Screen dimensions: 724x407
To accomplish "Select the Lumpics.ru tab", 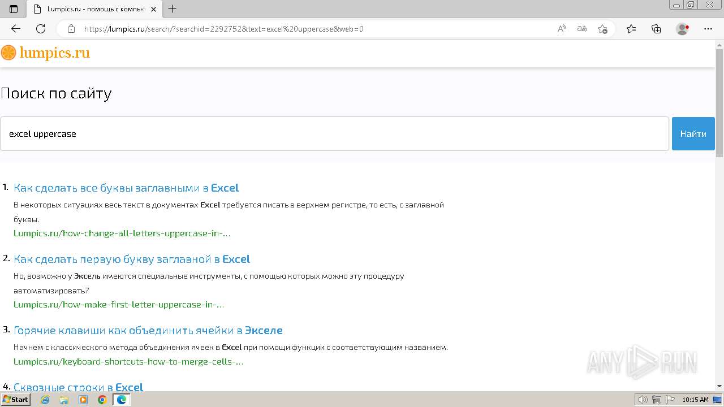I will click(x=95, y=9).
